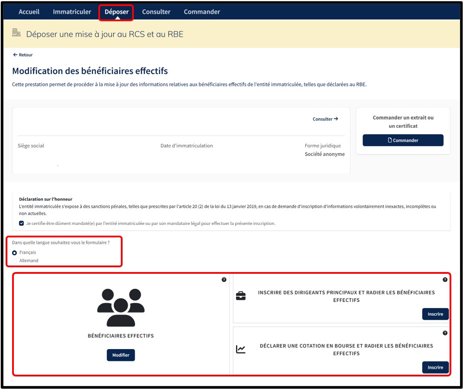Image resolution: width=463 pixels, height=389 pixels.
Task: Click Inscrire for dirigeants principaux
Action: click(435, 314)
